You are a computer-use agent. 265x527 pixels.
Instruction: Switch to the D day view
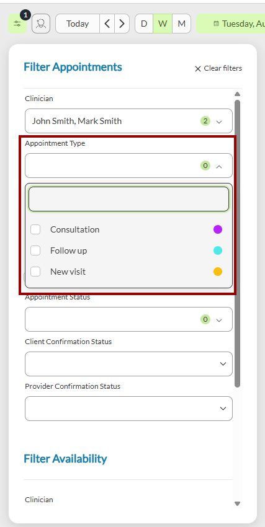[144, 24]
